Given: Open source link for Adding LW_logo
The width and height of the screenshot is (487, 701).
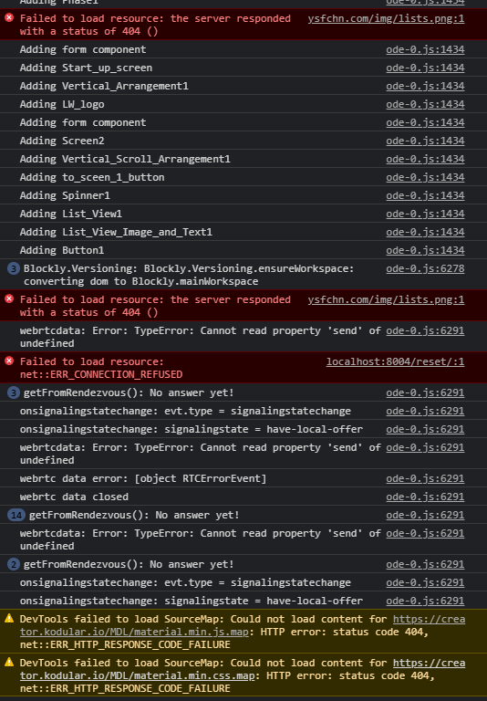Looking at the screenshot, I should (425, 105).
